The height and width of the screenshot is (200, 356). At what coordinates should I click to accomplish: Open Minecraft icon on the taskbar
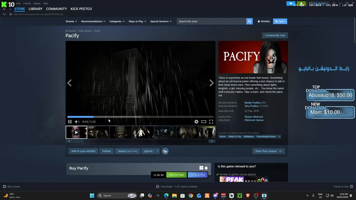240,196
